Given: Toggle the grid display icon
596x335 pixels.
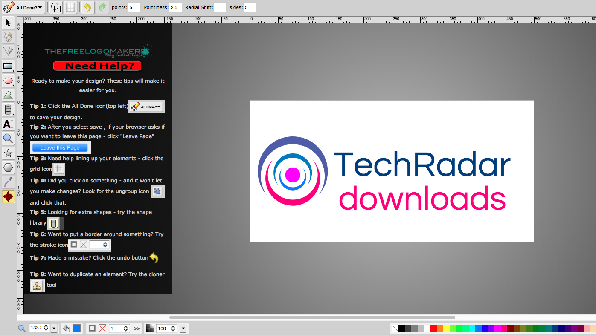Looking at the screenshot, I should [x=70, y=7].
